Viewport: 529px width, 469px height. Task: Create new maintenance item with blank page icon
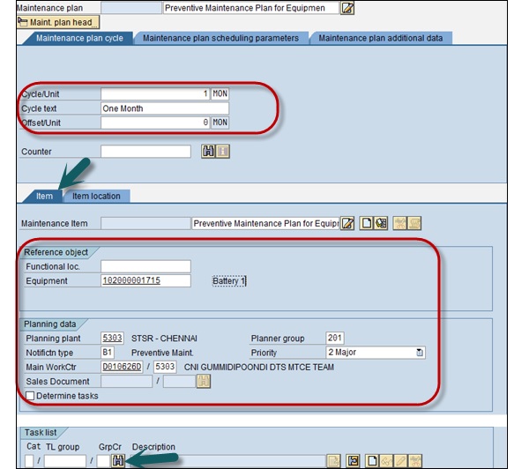(x=367, y=223)
